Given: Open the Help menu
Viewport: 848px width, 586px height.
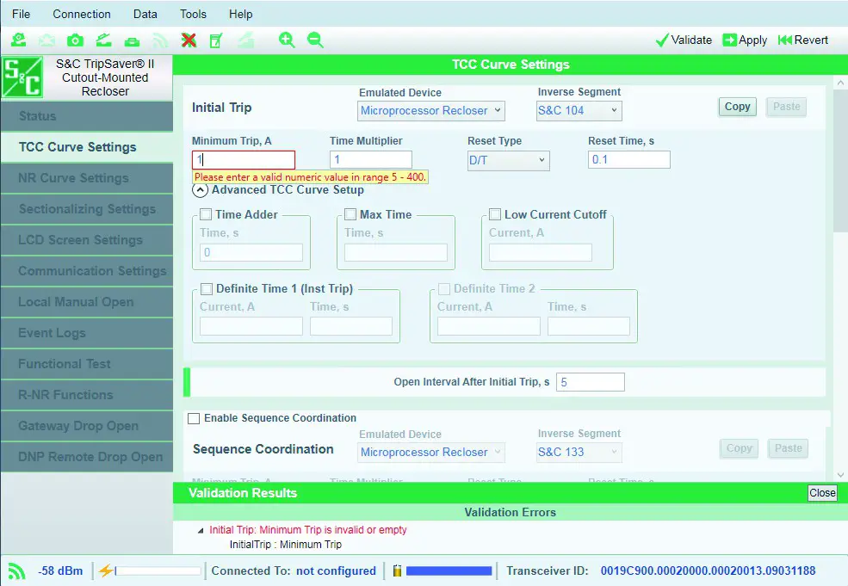Looking at the screenshot, I should coord(241,14).
